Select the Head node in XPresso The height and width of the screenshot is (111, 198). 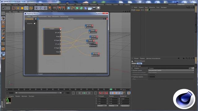93,31
